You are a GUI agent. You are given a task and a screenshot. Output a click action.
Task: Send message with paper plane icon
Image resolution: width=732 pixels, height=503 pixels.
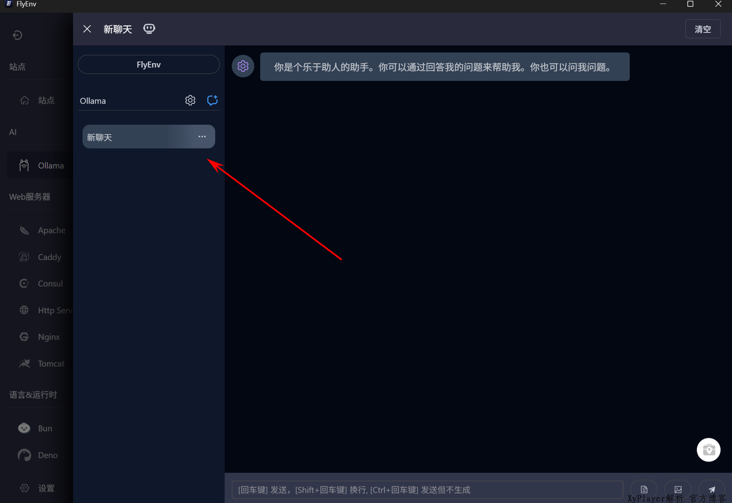pos(711,490)
